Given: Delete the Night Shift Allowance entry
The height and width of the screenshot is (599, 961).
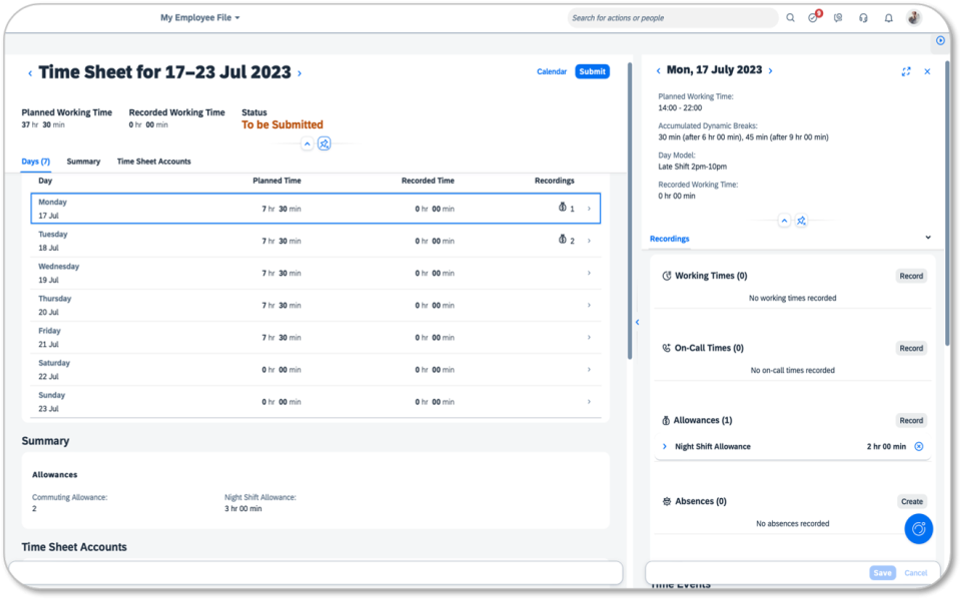Looking at the screenshot, I should [x=919, y=446].
